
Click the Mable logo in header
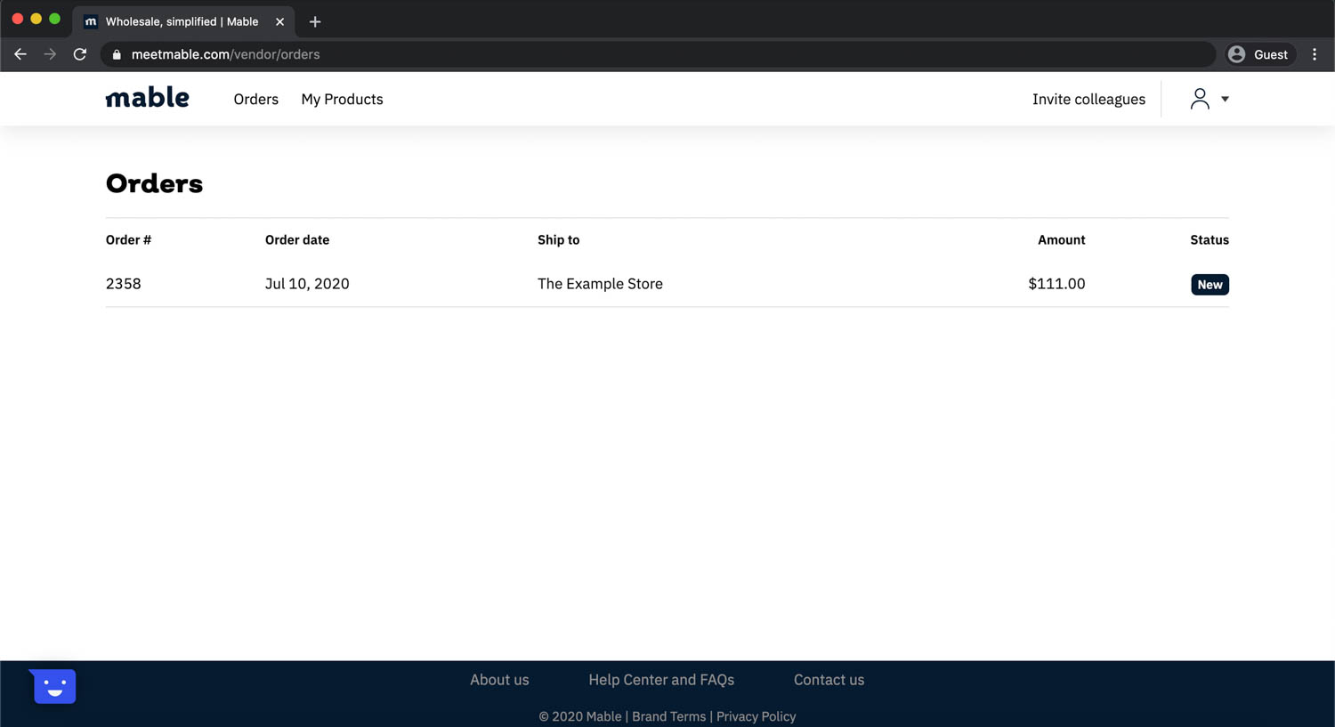148,98
